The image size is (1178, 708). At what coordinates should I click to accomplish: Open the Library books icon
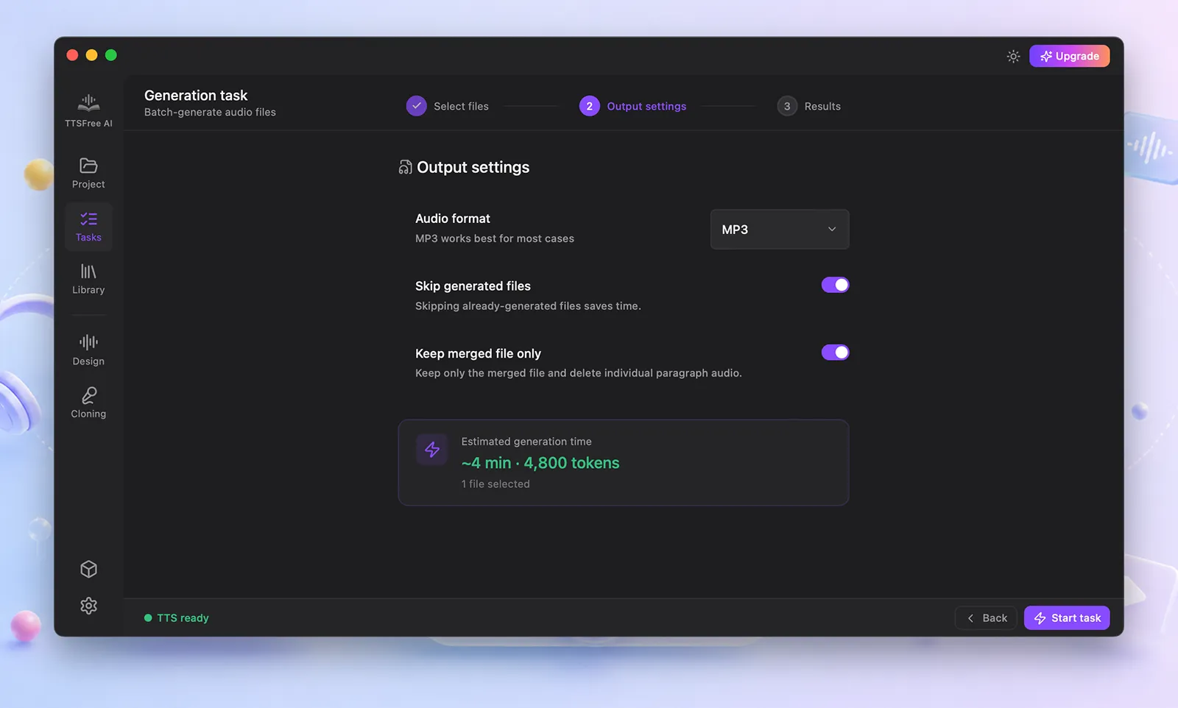[88, 272]
